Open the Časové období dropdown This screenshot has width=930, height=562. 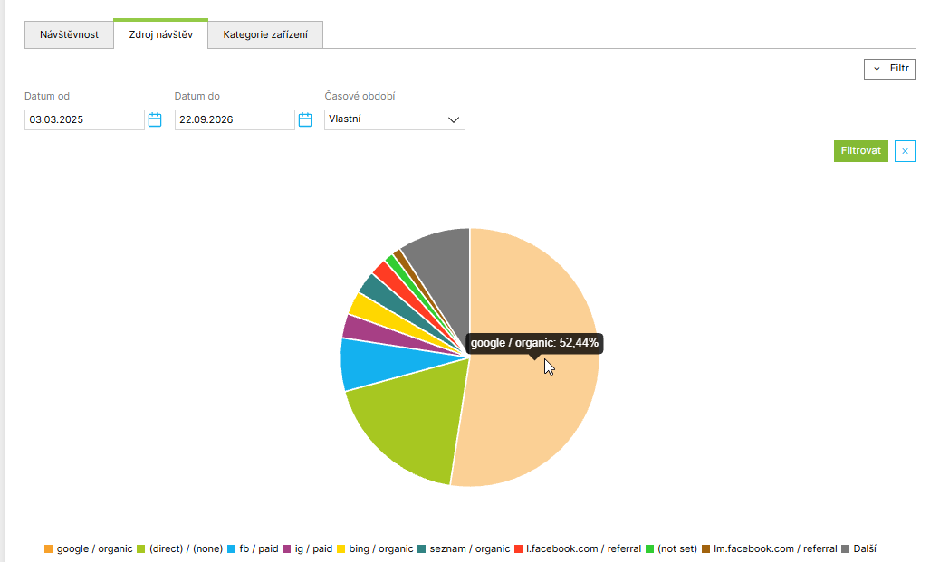coord(395,119)
